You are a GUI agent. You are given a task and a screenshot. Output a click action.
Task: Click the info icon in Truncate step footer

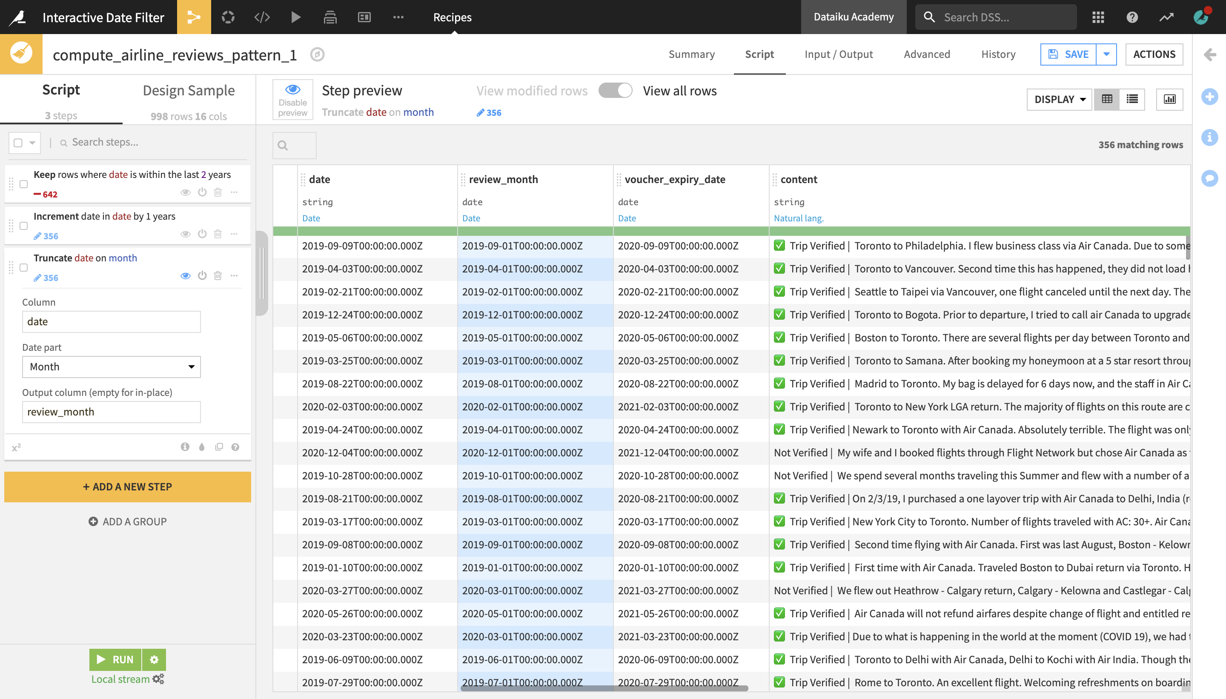(185, 447)
